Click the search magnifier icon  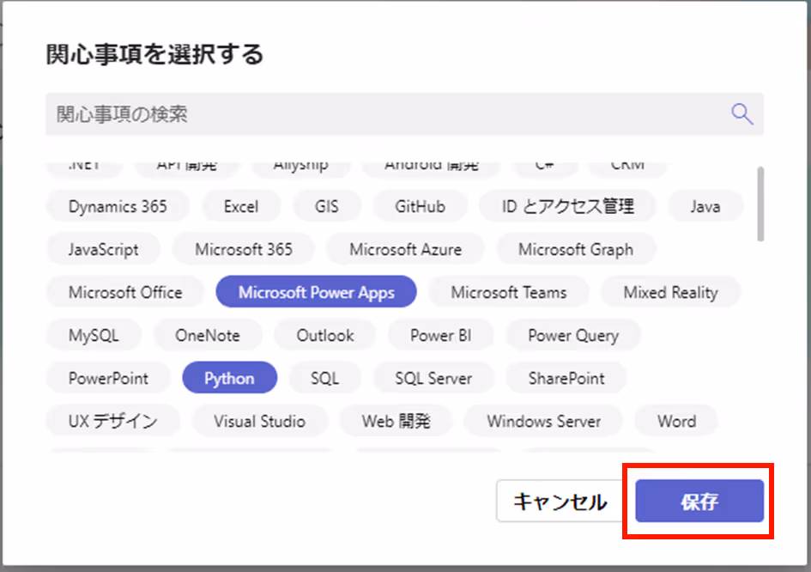tap(741, 114)
